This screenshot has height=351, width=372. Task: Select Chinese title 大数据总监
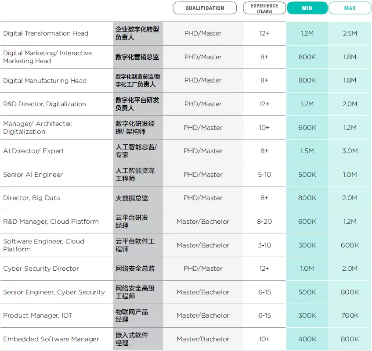click(132, 198)
